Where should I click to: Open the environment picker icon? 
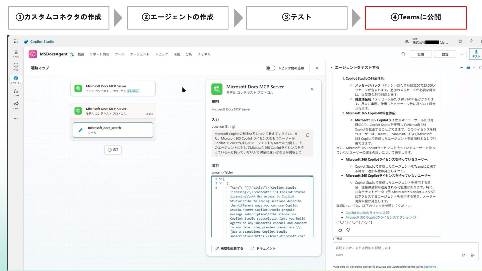point(407,42)
